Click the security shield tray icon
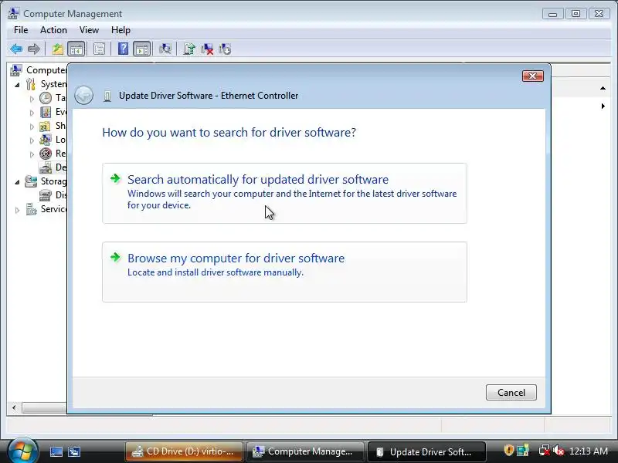618x463 pixels. (x=509, y=450)
